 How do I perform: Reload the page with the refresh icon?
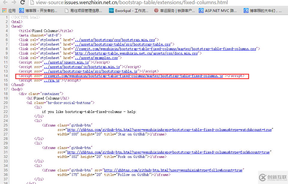tap(22, 2)
